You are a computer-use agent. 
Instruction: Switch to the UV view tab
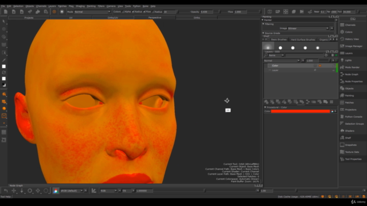71,18
